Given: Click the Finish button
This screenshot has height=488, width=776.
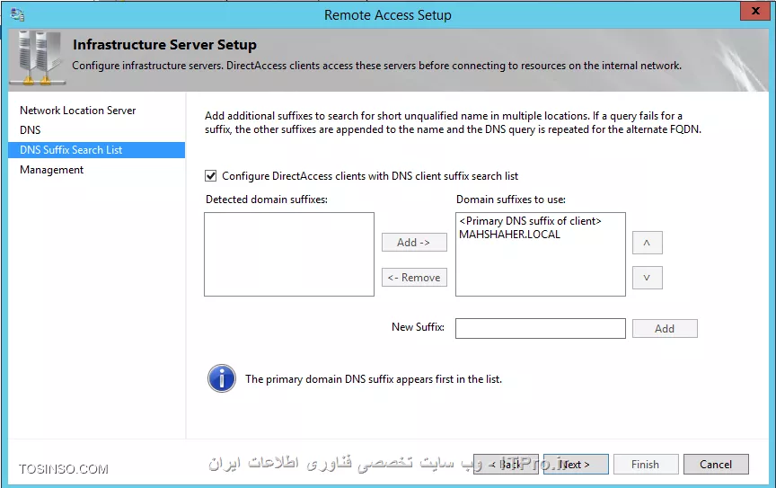Looking at the screenshot, I should pyautogui.click(x=646, y=465).
